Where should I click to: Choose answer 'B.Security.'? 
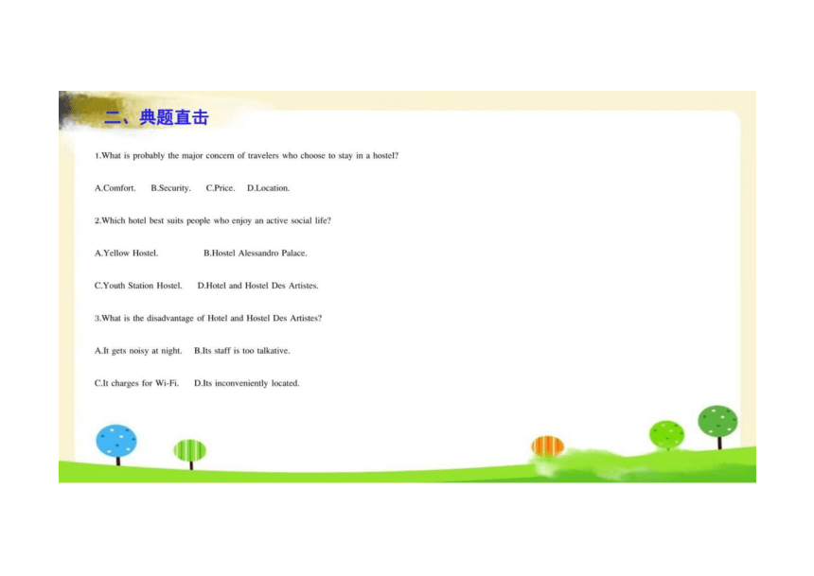pyautogui.click(x=170, y=188)
